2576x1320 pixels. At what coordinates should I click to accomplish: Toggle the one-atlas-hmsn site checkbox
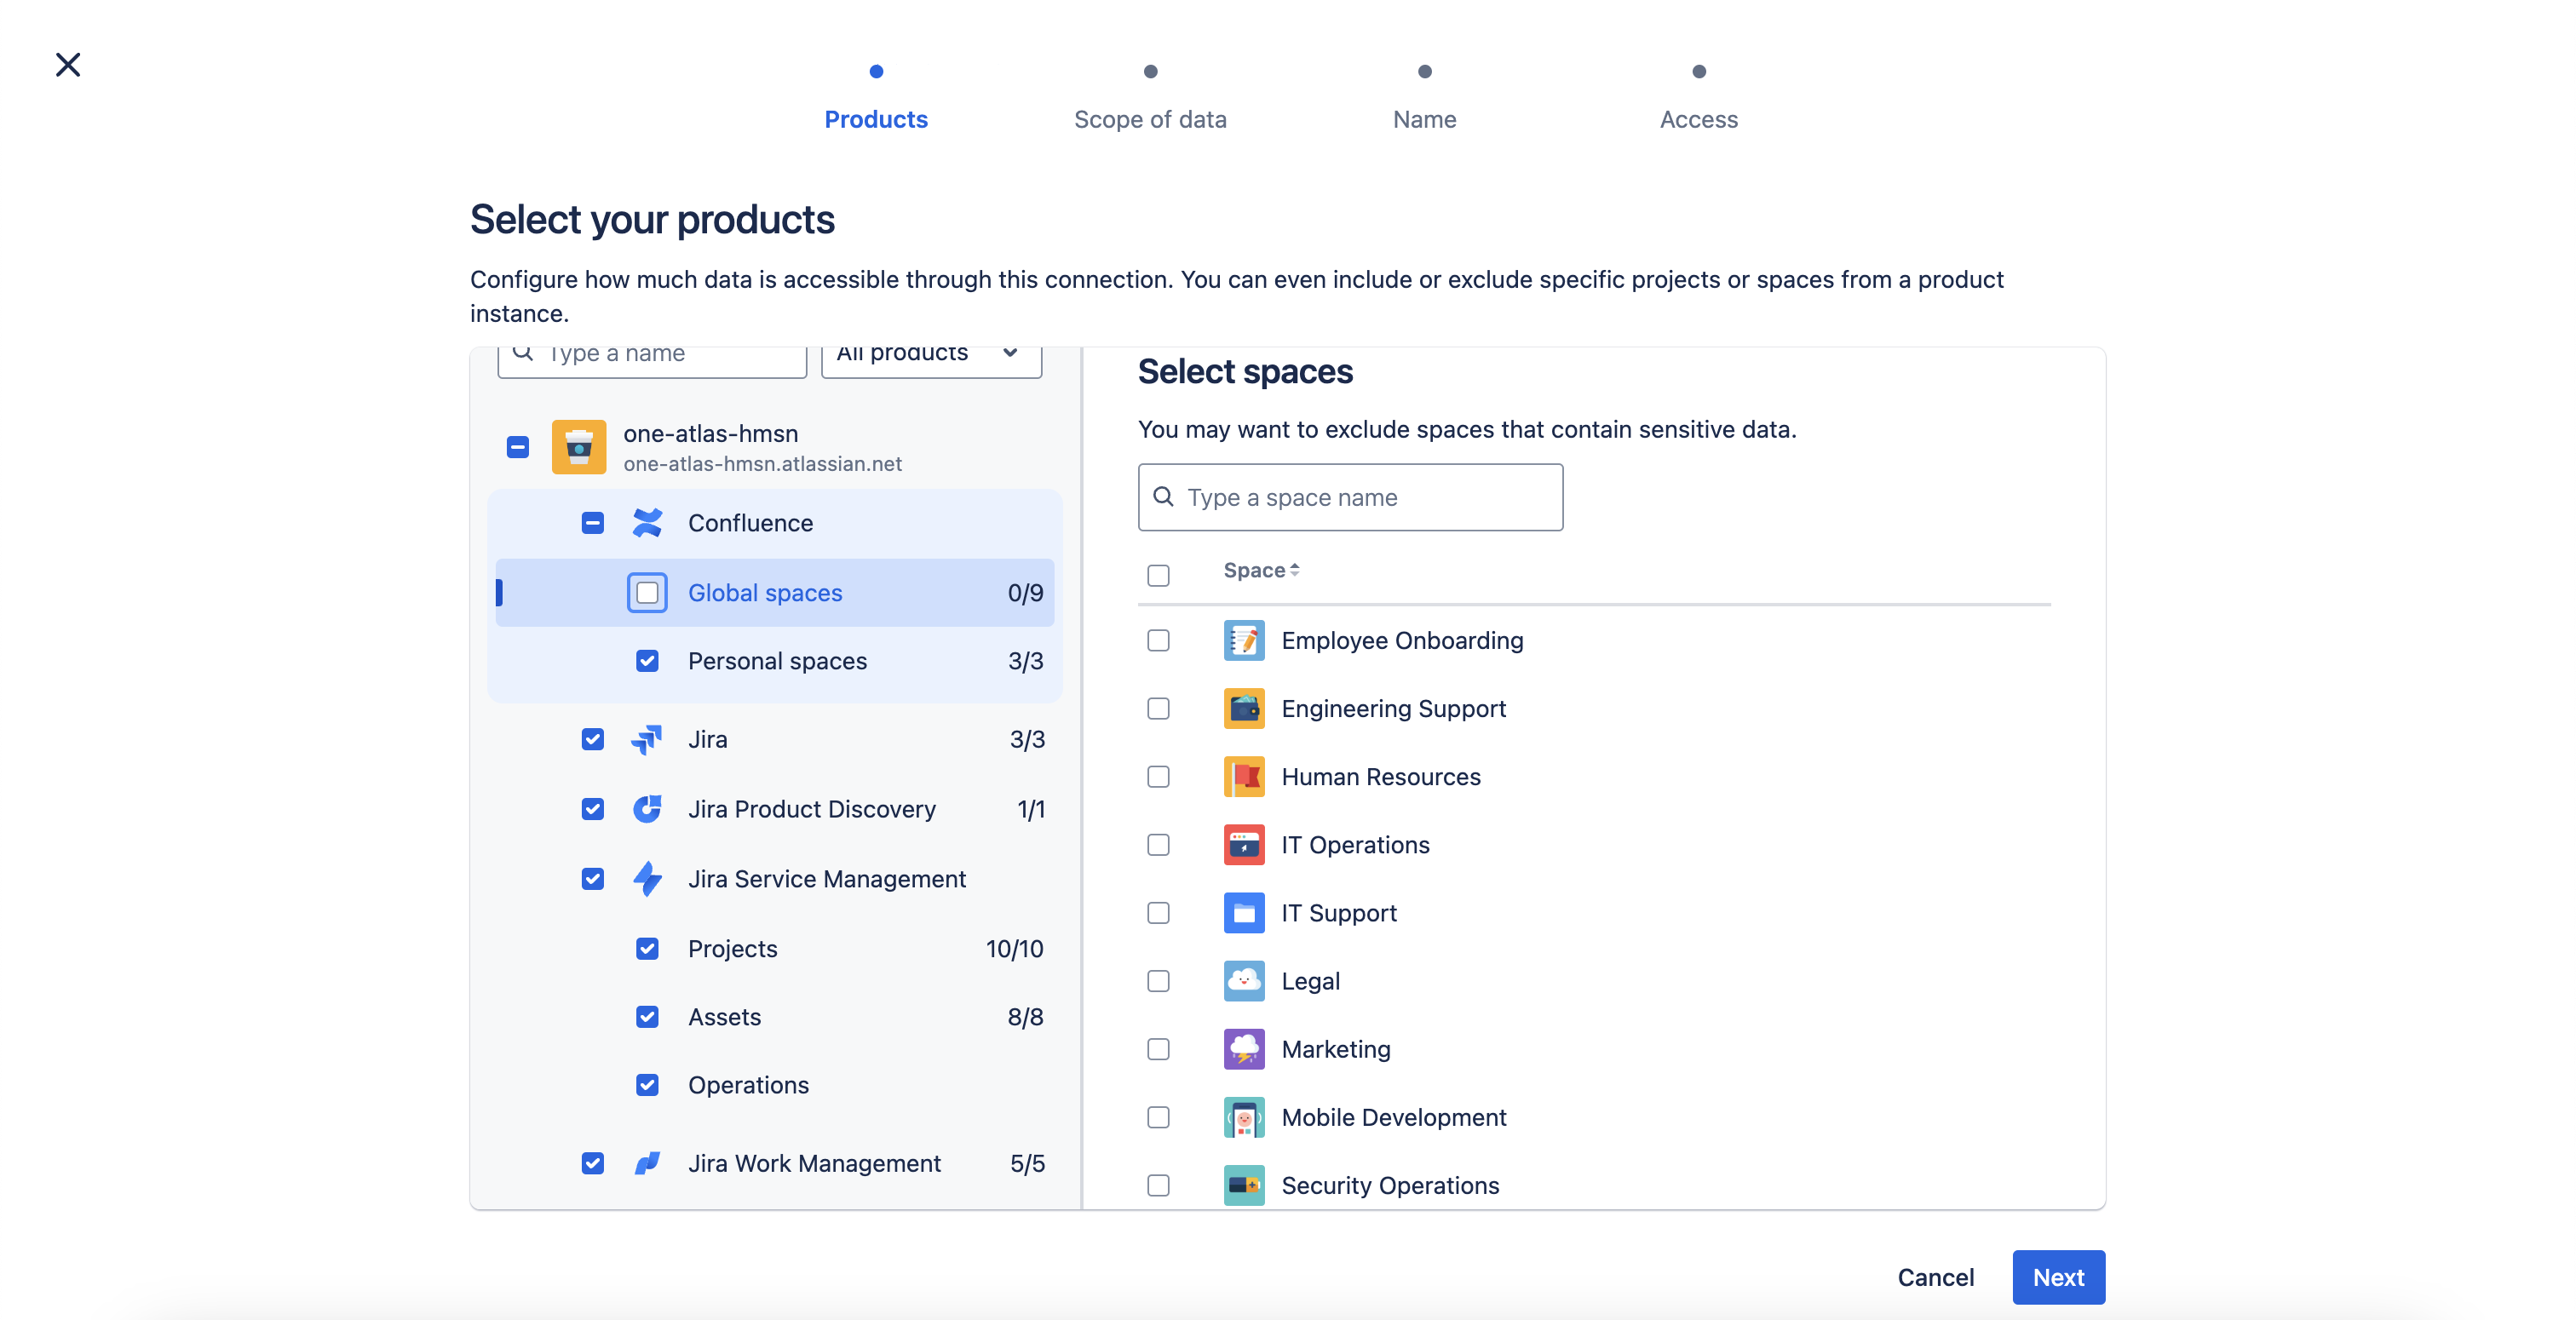tap(518, 447)
